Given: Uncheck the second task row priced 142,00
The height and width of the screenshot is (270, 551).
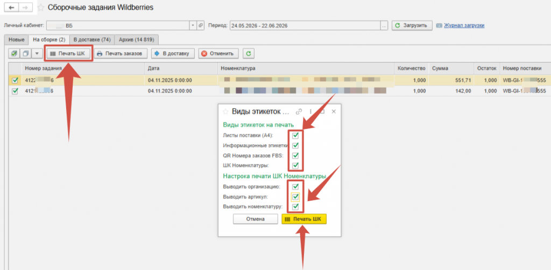Looking at the screenshot, I should point(15,91).
